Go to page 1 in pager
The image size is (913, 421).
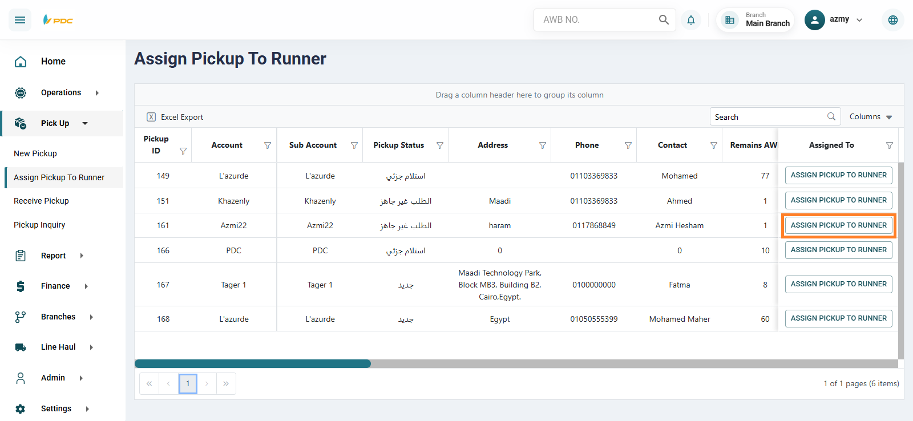(188, 384)
